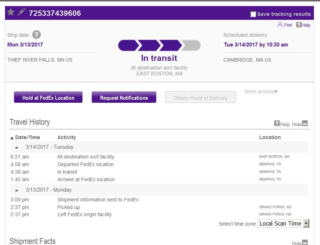This screenshot has height=245, width=320.
Task: Click 'Tue 3/14/2017 by 10:30 am' delivery
Action: [x=256, y=45]
